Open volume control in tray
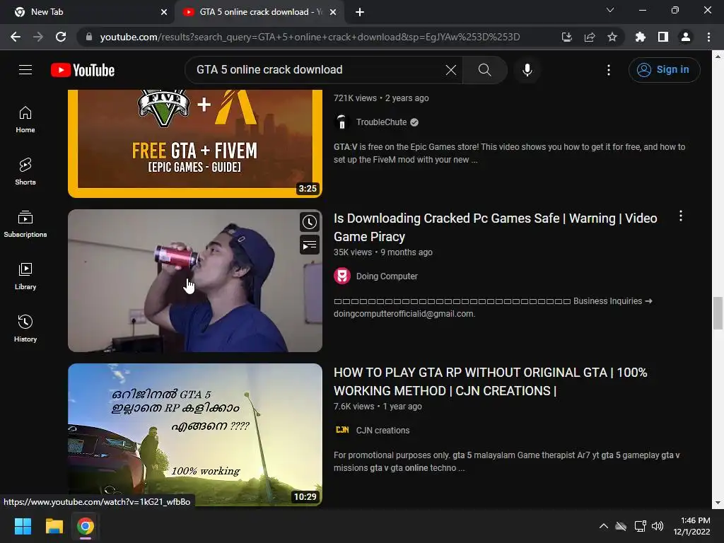 (658, 526)
